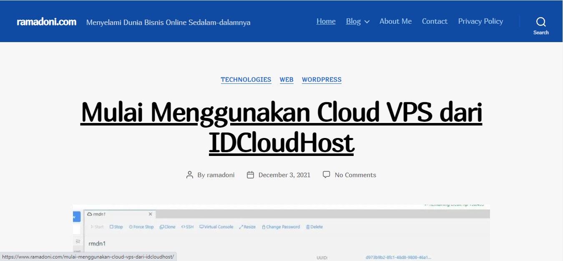Open the TECHNOLOGIES category link
563x261 pixels.
coord(246,80)
